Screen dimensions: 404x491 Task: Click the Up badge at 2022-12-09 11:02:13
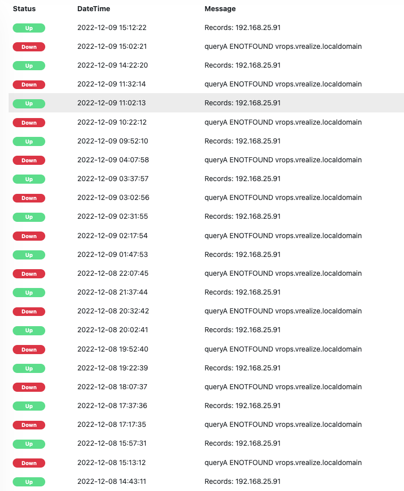[x=29, y=103]
